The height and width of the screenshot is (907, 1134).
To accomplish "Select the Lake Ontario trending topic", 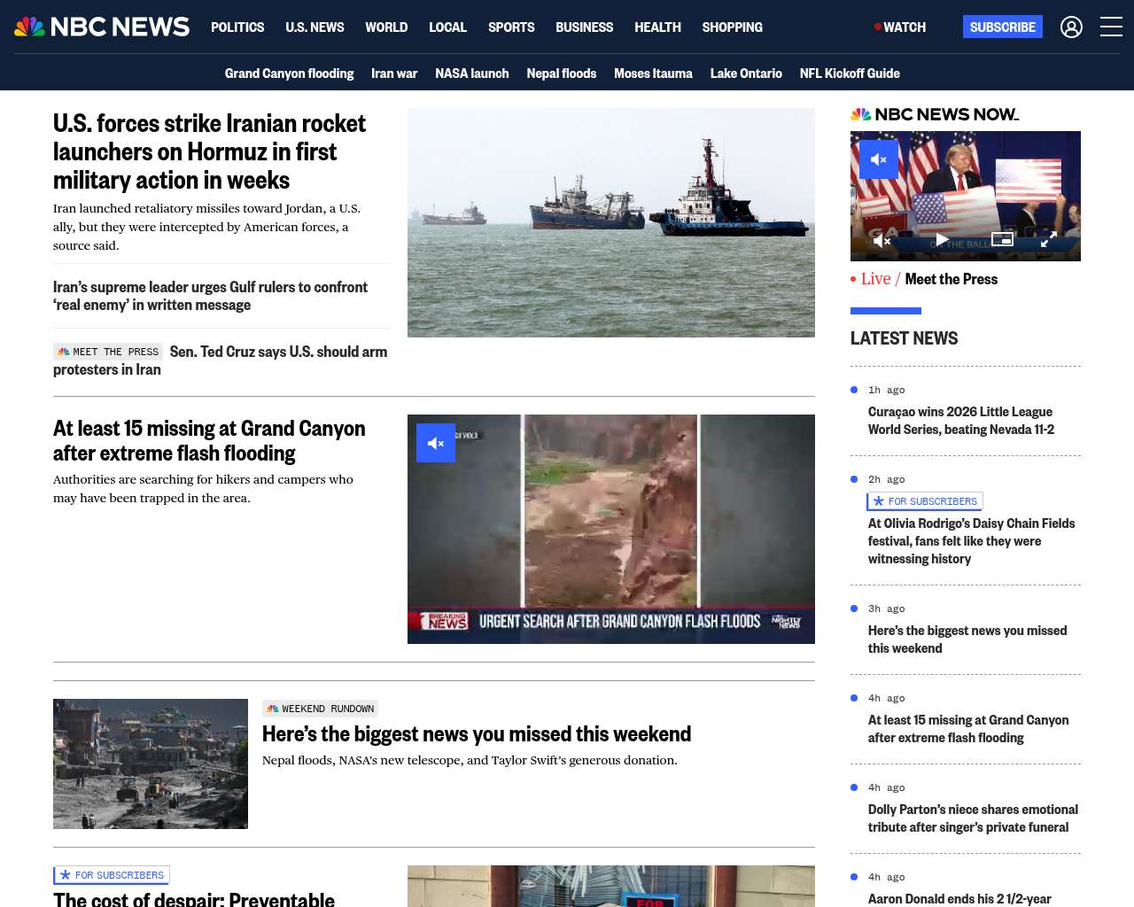I will click(x=746, y=74).
